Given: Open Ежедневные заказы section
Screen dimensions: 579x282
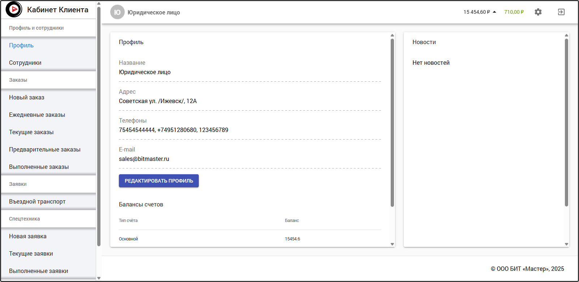Looking at the screenshot, I should [x=37, y=115].
